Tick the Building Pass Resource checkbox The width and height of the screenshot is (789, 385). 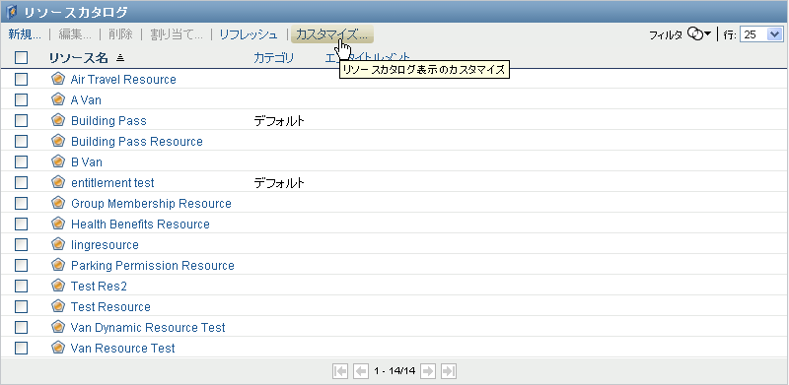pos(21,141)
